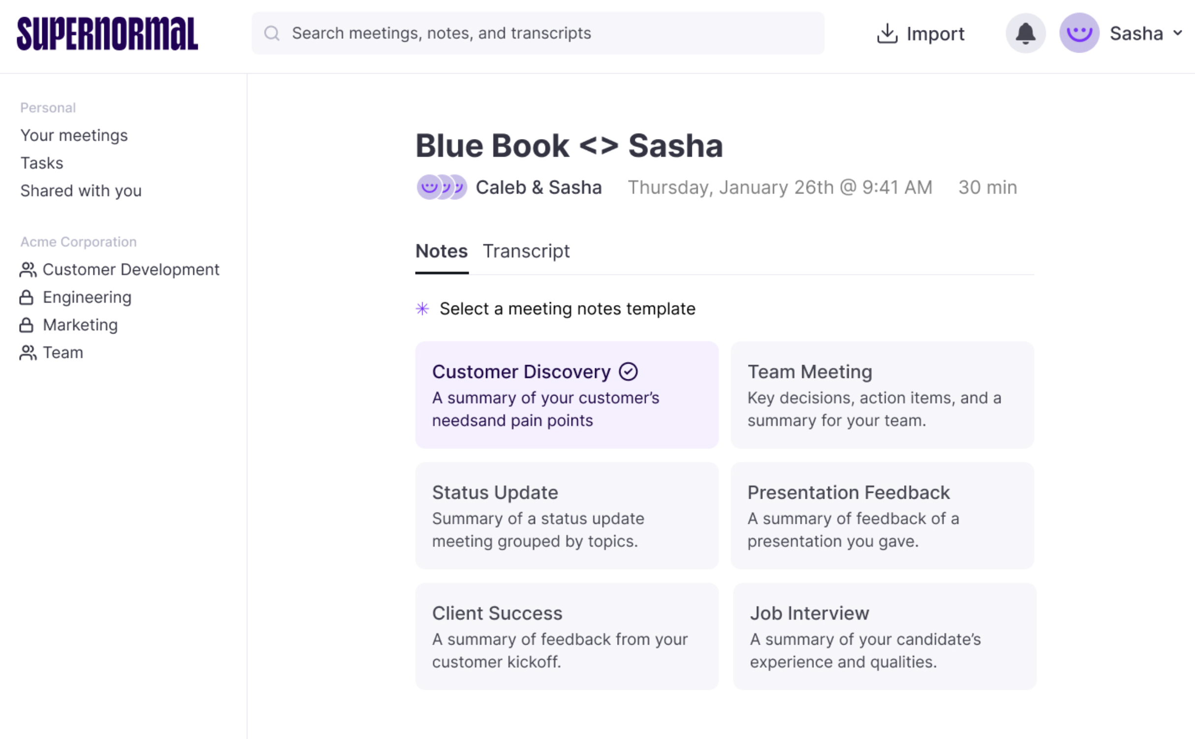Switch to the Transcript tab

[526, 251]
